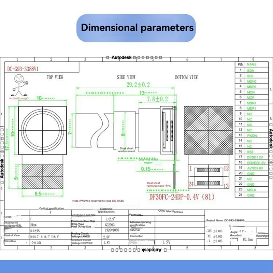This screenshot has width=273, height=273.
Task: Select the SCL pin name
Action: (250, 76)
